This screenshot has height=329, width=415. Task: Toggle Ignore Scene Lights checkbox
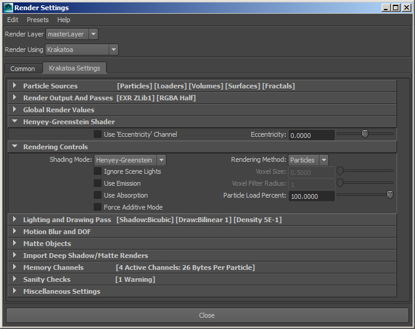(98, 171)
